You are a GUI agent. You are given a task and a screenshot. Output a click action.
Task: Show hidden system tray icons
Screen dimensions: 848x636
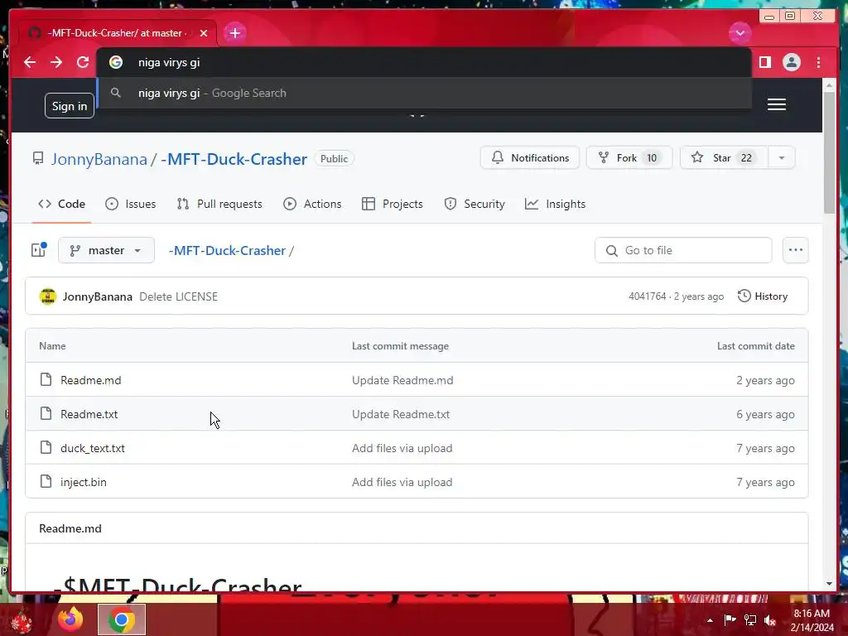[x=710, y=620]
